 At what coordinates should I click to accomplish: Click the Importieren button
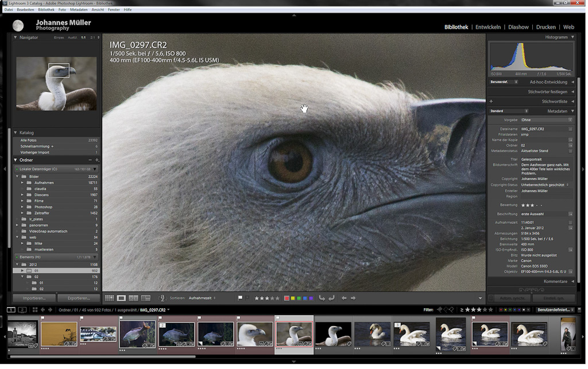pyautogui.click(x=34, y=298)
